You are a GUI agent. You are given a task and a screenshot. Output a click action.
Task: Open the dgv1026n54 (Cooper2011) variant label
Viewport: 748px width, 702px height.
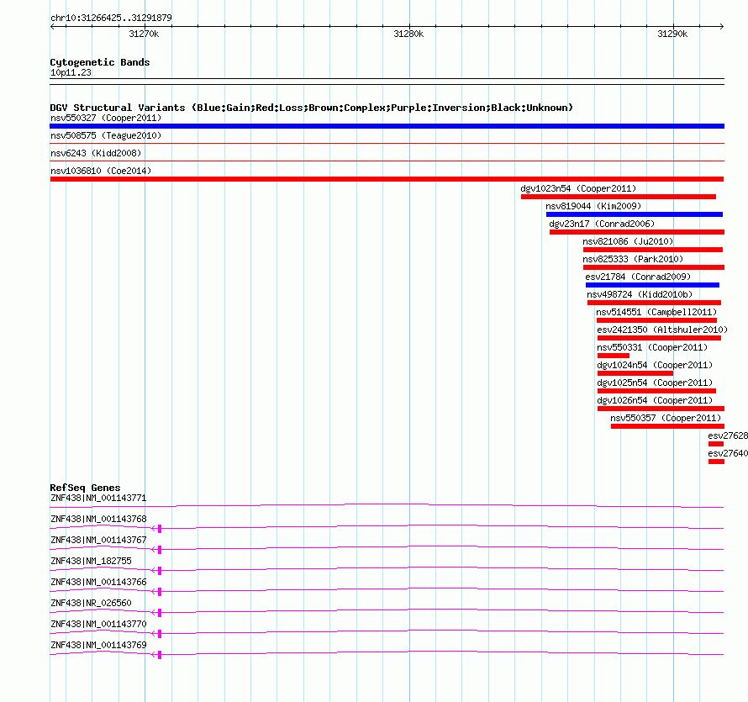point(655,400)
